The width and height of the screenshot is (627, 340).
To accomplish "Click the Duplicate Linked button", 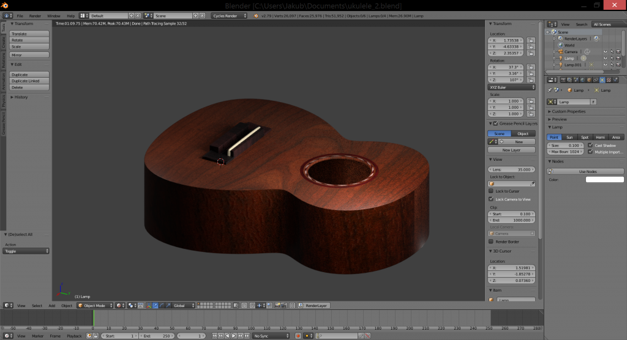I will (29, 81).
